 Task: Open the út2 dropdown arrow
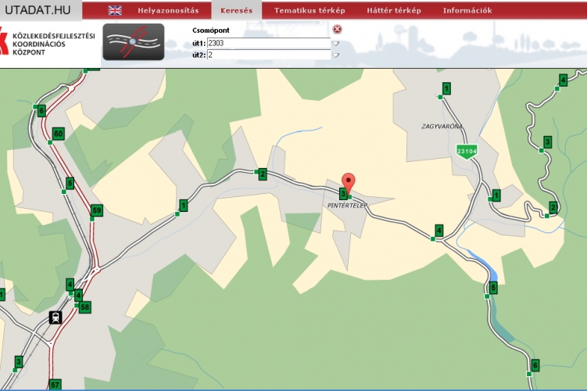[335, 56]
